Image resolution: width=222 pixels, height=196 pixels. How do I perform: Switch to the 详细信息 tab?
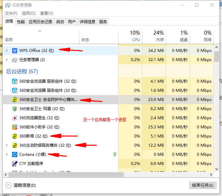pyautogui.click(x=87, y=22)
